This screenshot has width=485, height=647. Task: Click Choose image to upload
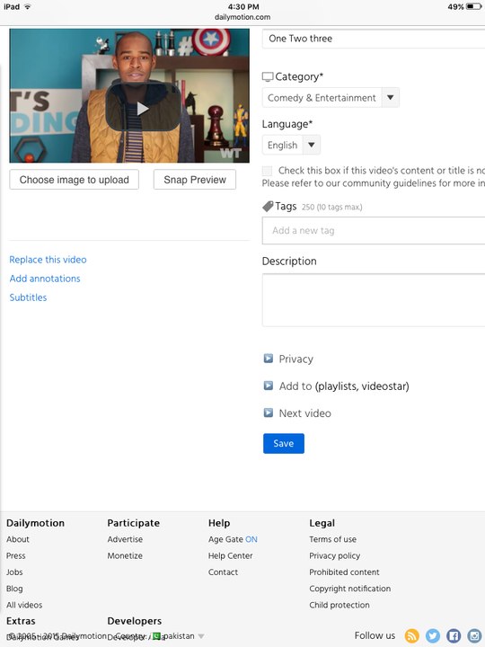coord(75,180)
